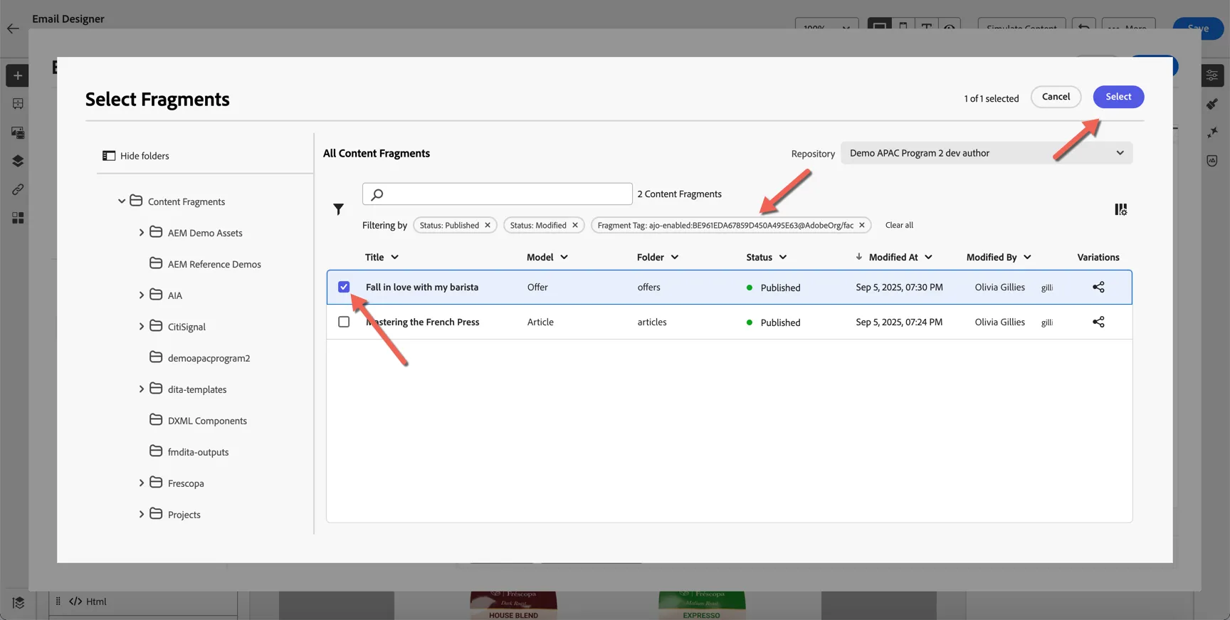
Task: Click the content fragments search field
Action: tap(497, 194)
